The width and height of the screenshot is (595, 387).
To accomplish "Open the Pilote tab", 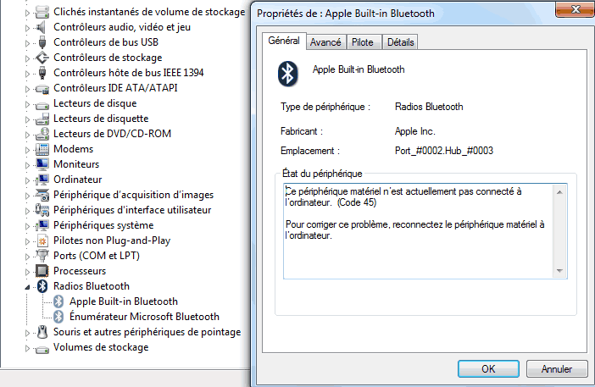I will pyautogui.click(x=363, y=42).
